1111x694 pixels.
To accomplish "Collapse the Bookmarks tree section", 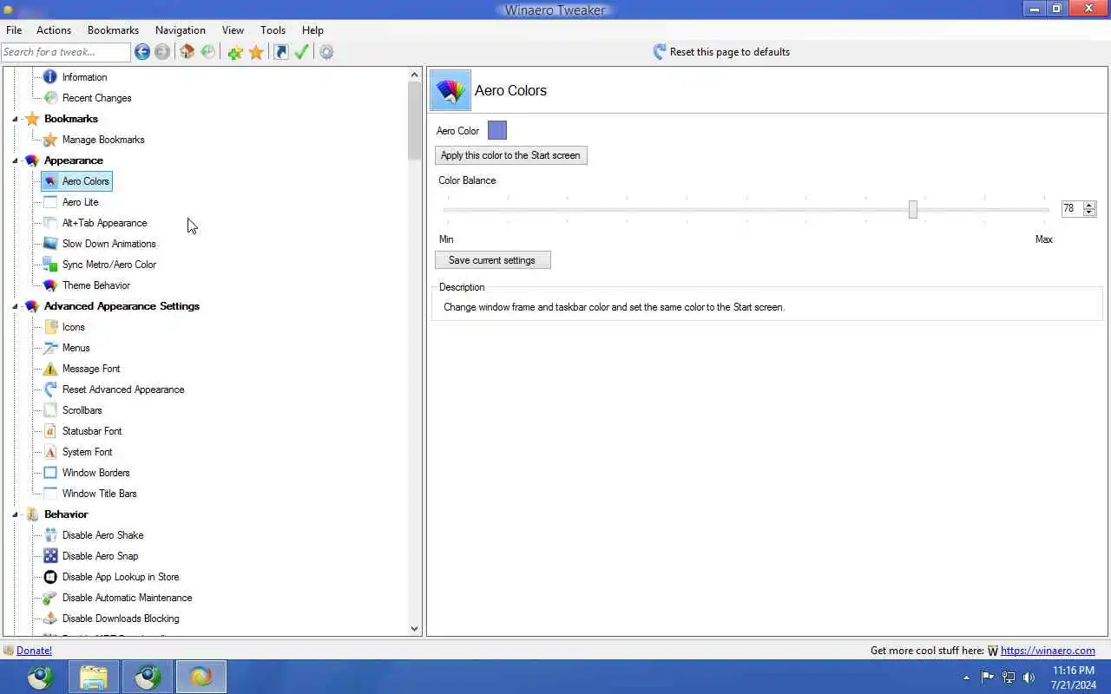I will pos(15,119).
